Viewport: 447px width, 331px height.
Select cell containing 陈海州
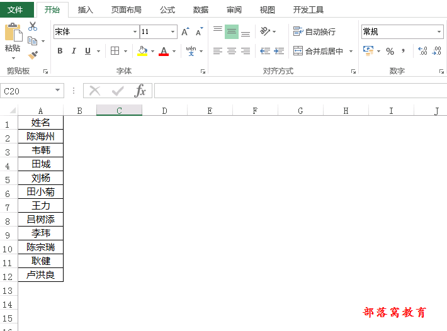pos(40,137)
